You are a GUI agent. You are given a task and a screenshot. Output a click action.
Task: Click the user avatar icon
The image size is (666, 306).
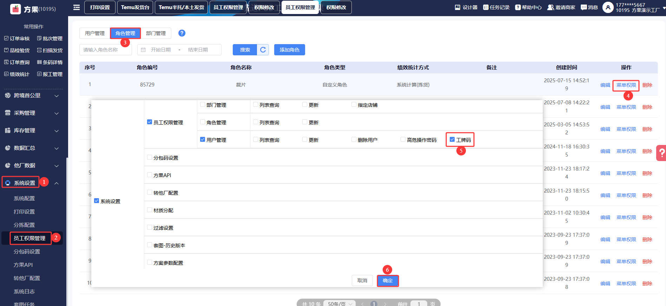(608, 7)
